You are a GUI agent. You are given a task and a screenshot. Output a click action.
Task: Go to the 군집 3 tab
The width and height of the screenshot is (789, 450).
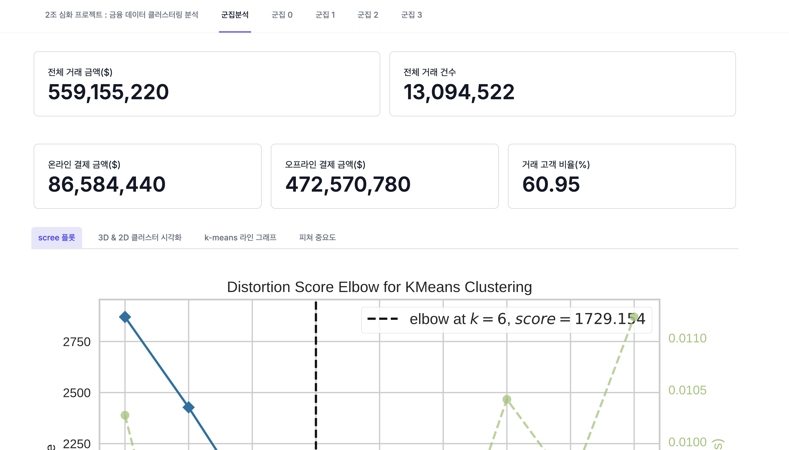[412, 15]
